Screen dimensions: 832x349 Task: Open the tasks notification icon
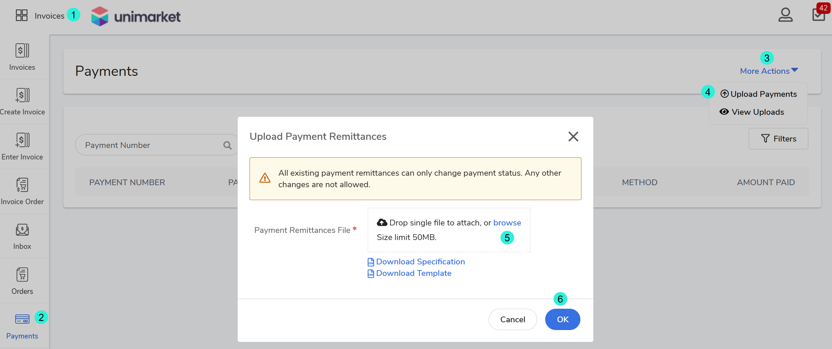pos(819,15)
